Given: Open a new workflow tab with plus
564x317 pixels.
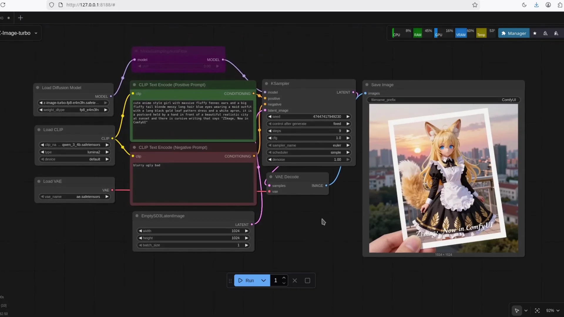Looking at the screenshot, I should (20, 18).
